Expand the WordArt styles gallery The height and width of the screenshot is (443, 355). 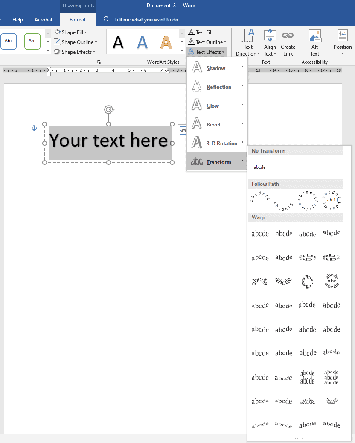coord(181,50)
